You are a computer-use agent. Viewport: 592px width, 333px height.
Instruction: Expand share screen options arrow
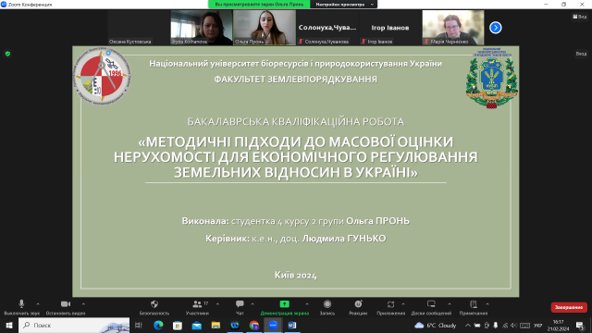(x=307, y=304)
